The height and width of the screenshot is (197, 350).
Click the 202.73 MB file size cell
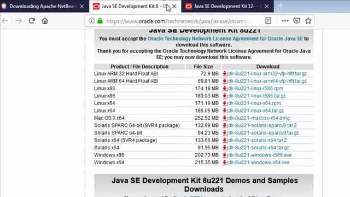[207, 155]
